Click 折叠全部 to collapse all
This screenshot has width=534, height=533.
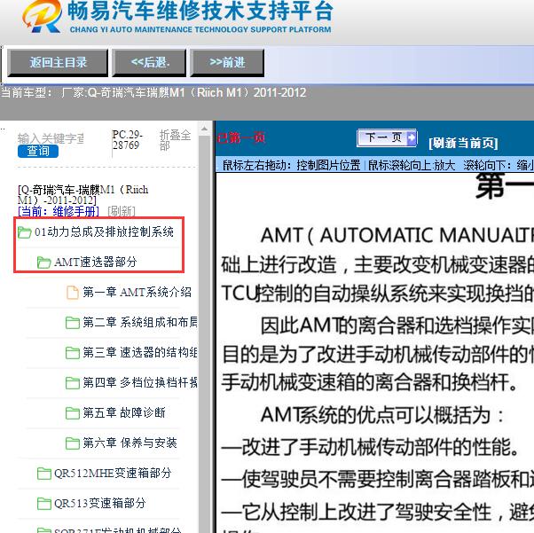(x=175, y=140)
